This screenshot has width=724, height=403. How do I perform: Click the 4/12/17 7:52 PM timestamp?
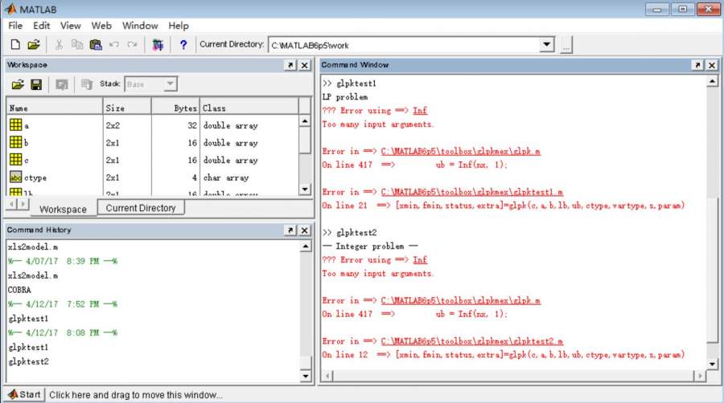[x=62, y=304]
